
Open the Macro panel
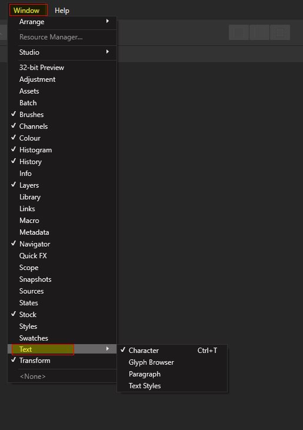tap(62, 220)
